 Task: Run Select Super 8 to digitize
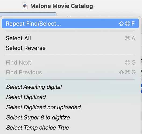click(x=70, y=117)
